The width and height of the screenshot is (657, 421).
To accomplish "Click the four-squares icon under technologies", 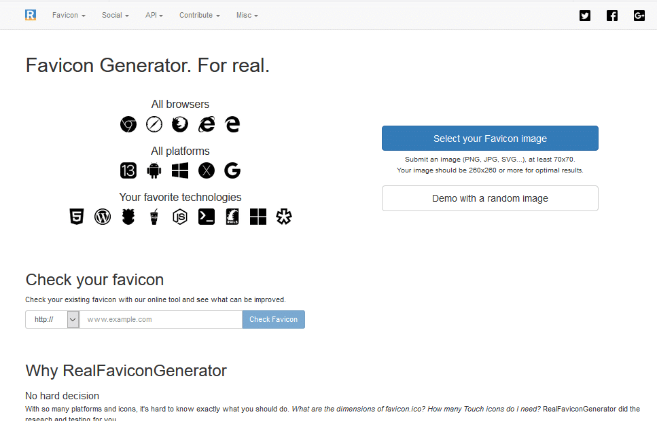I will point(258,217).
